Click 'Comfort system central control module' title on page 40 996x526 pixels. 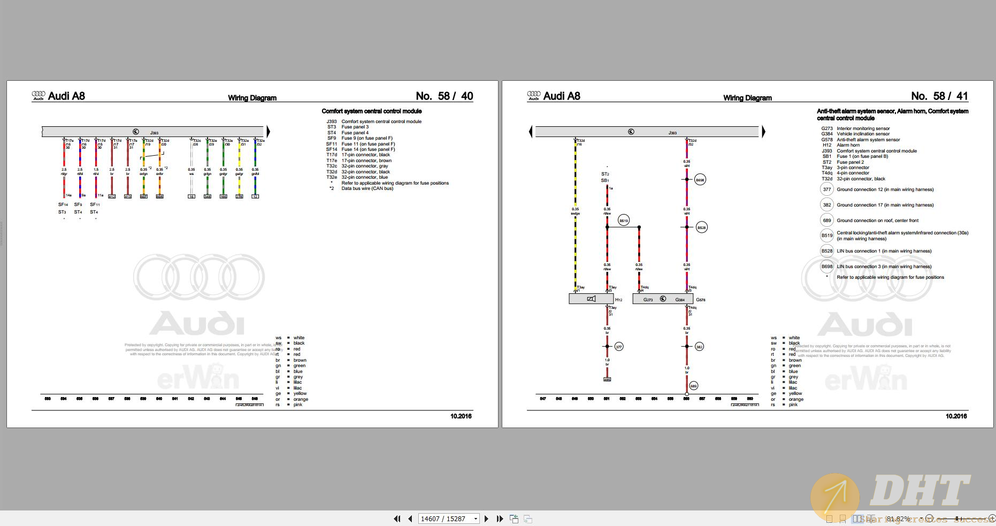click(372, 111)
